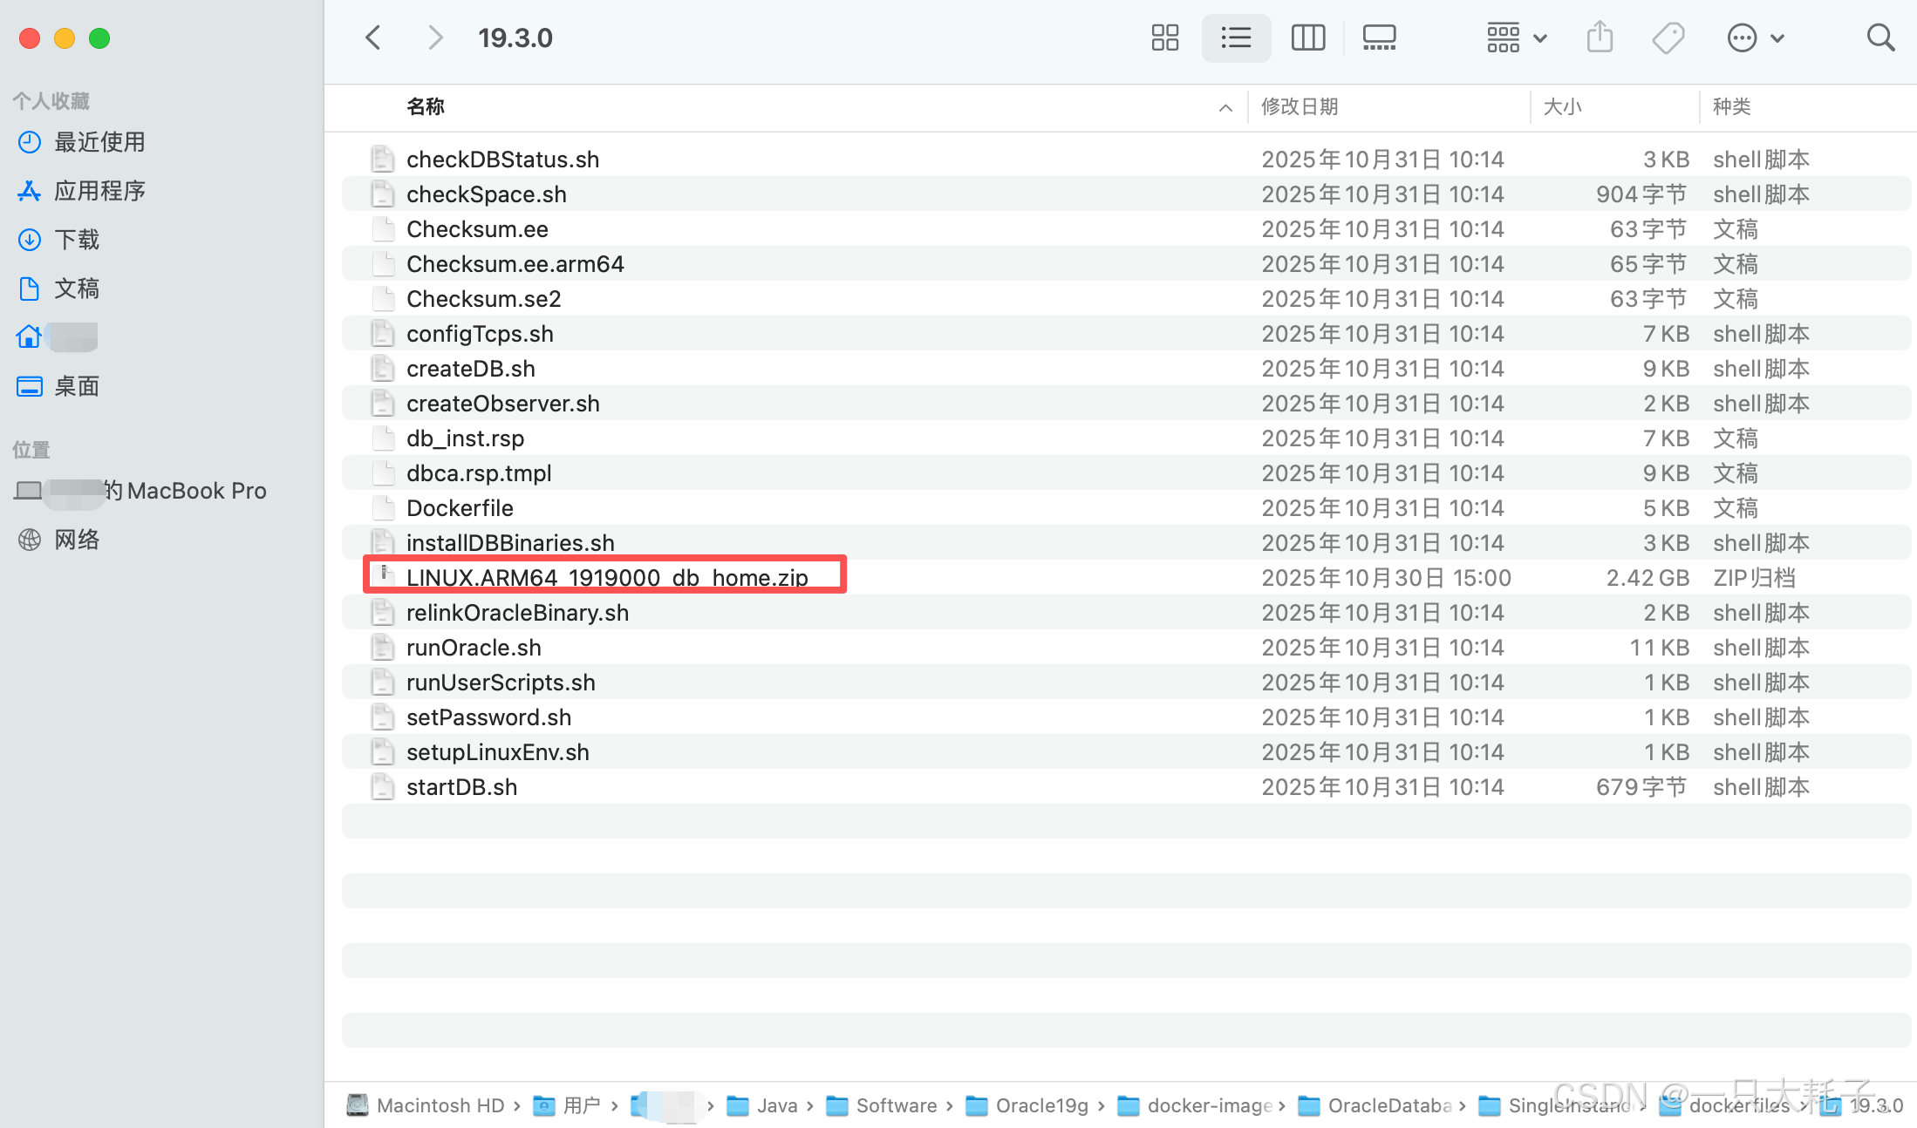The height and width of the screenshot is (1128, 1917).
Task: Click the forward navigation arrow
Action: 434,37
